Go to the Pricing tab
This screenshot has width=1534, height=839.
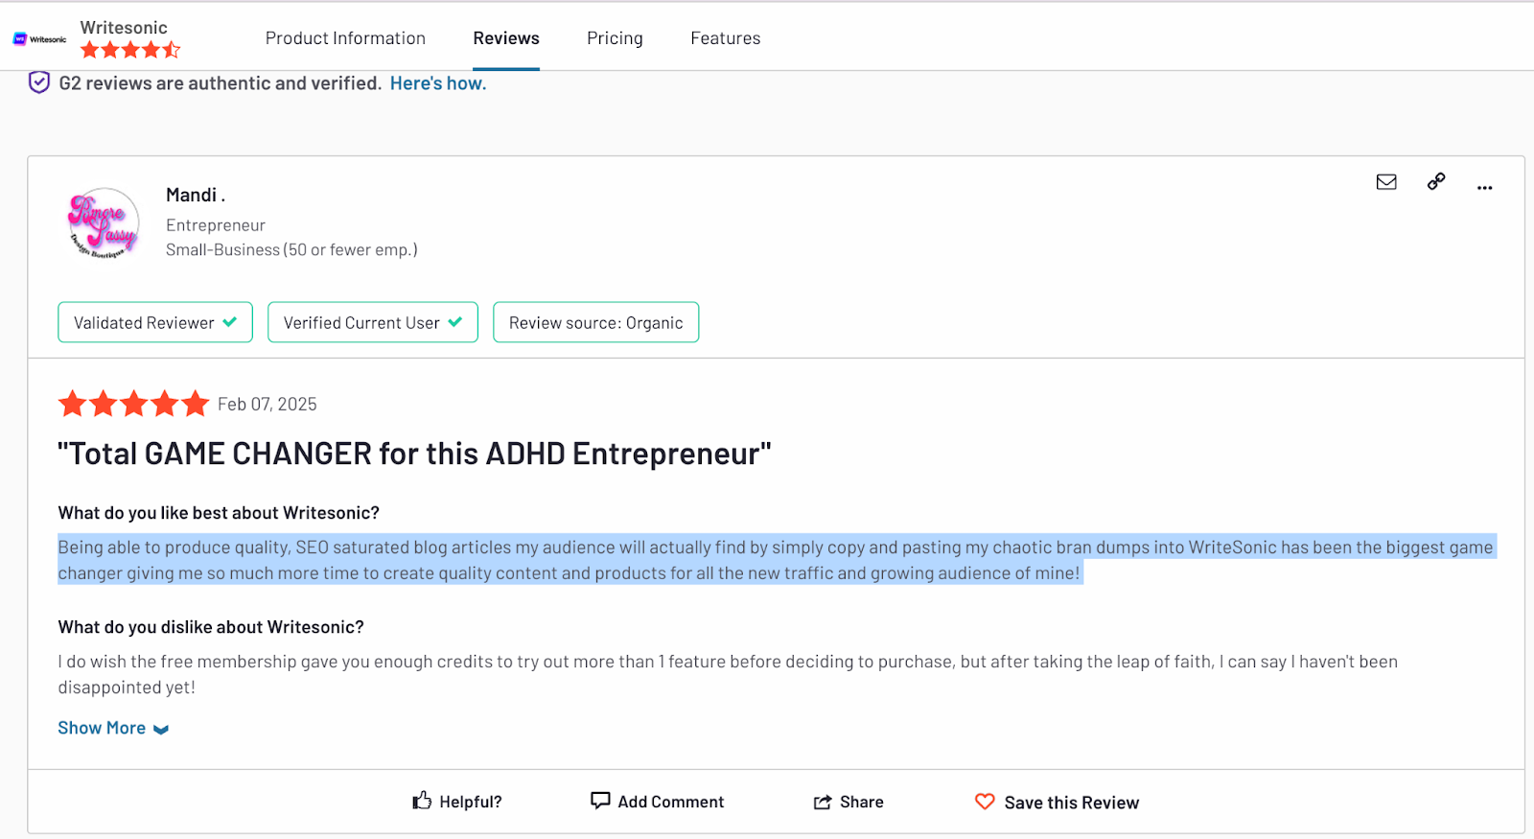tap(615, 38)
